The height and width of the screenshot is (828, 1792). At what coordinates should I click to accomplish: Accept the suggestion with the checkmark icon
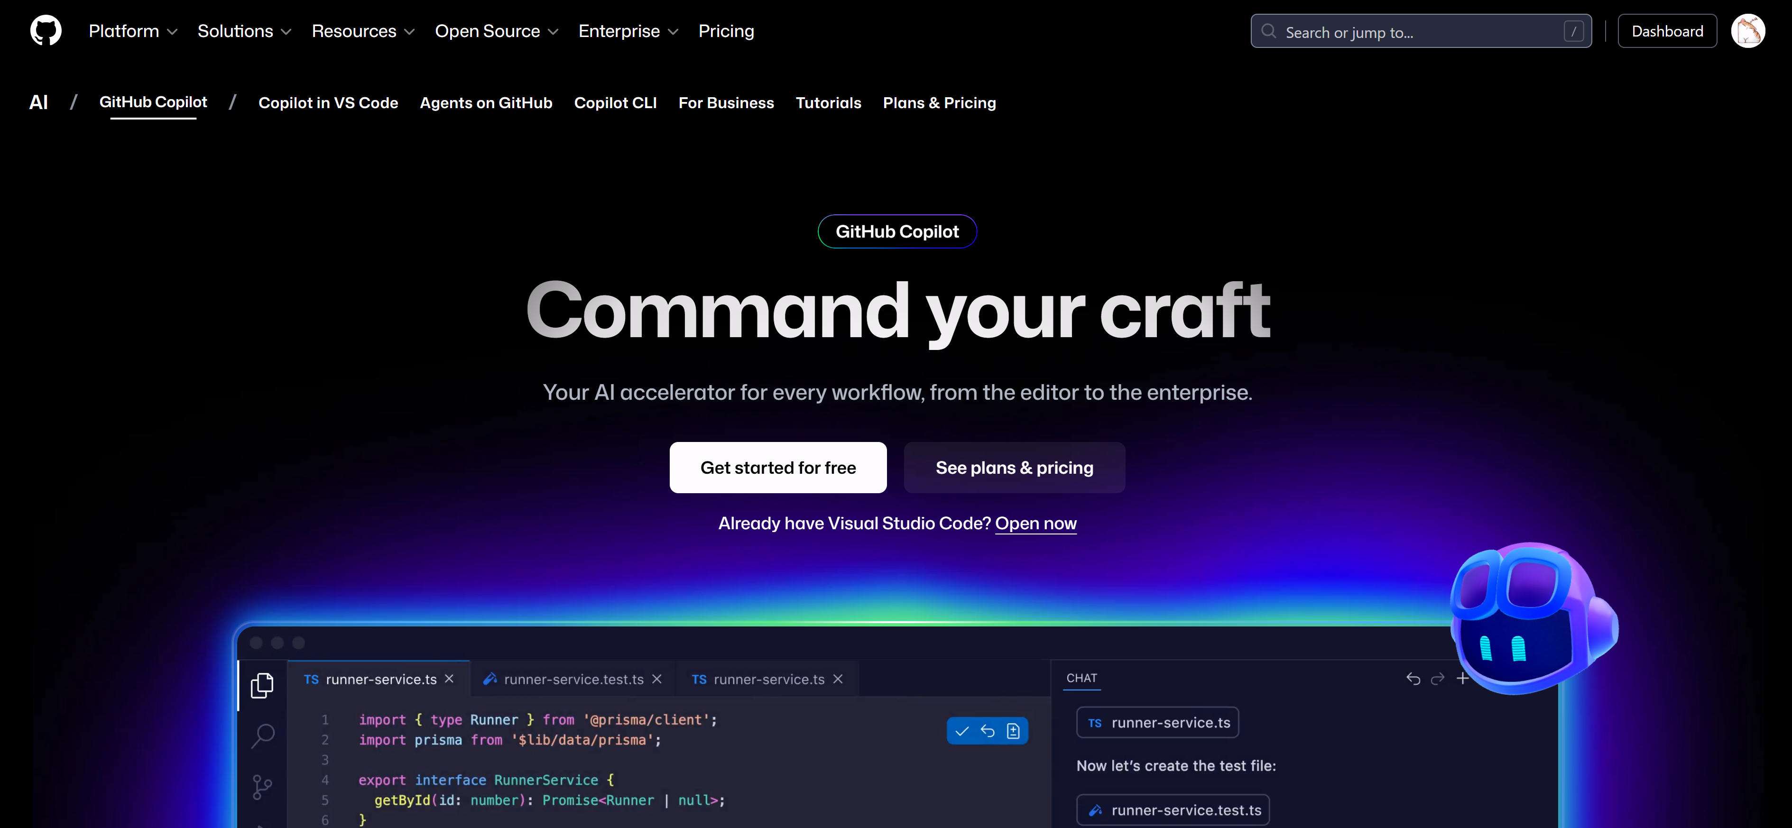click(x=963, y=731)
